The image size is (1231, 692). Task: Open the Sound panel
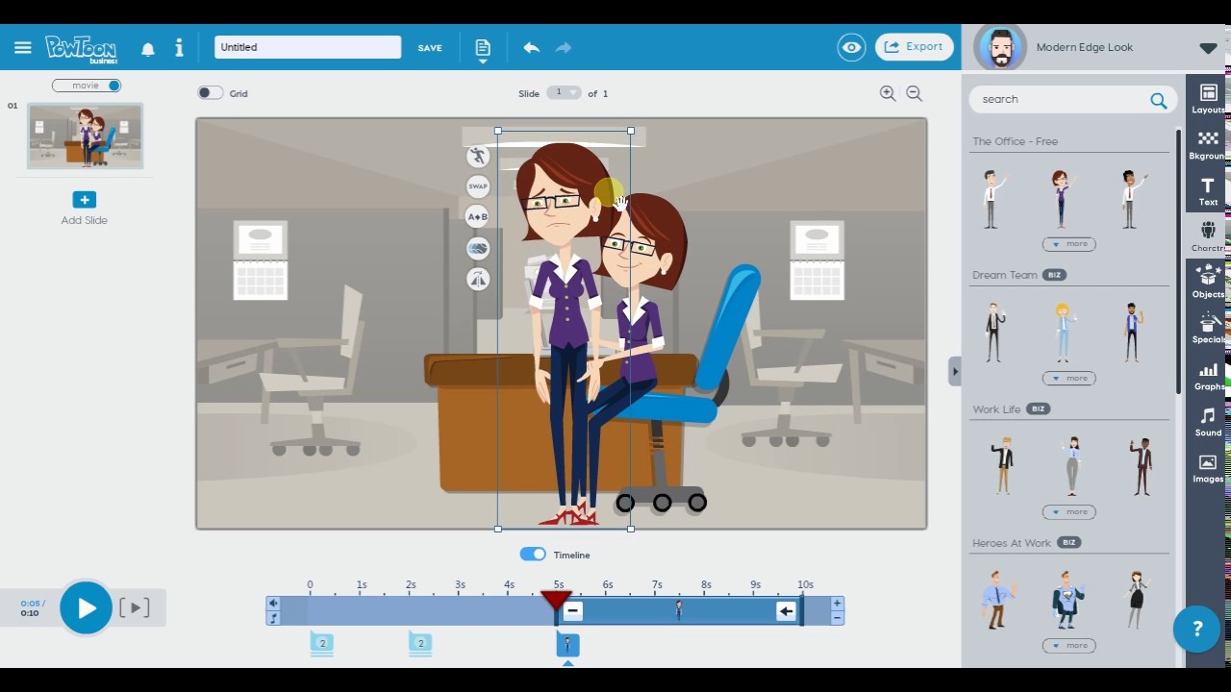[1208, 421]
